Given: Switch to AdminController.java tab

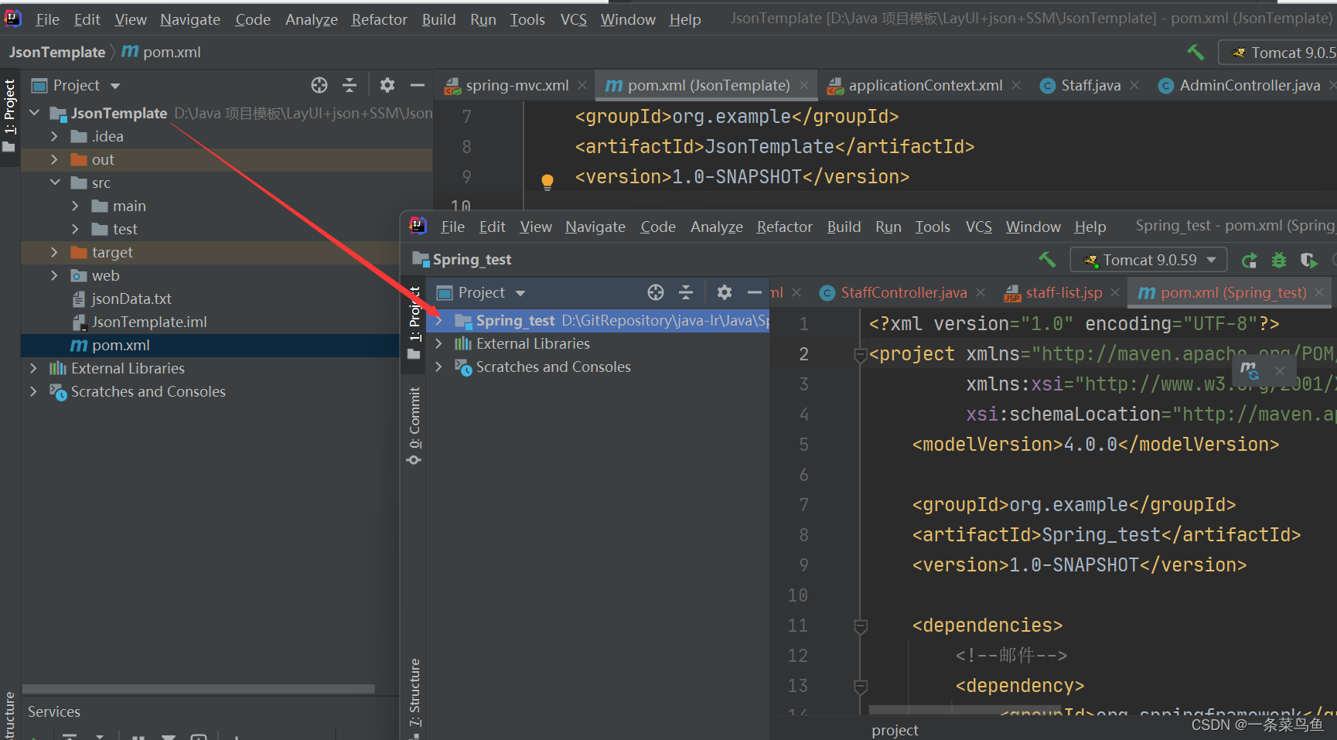Looking at the screenshot, I should click(1250, 85).
